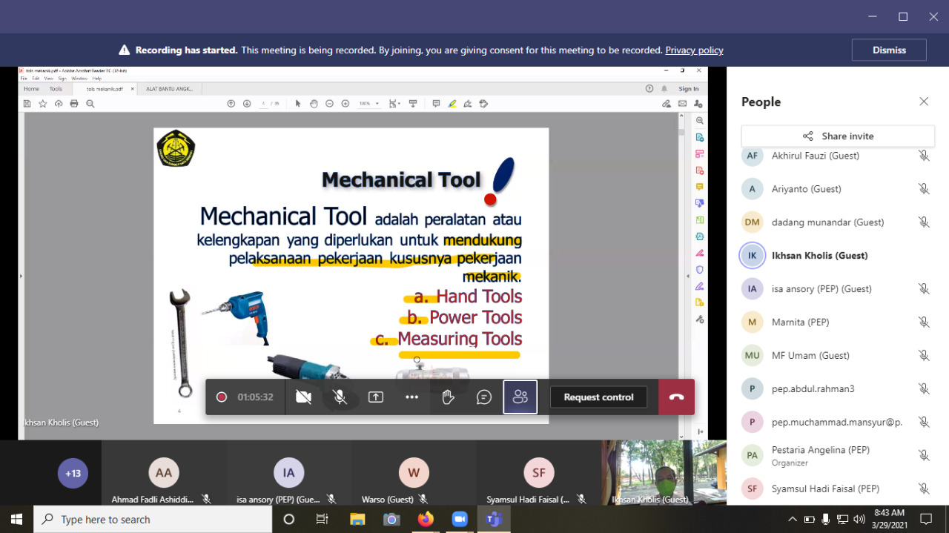Dismiss the recording notification

[x=889, y=50]
